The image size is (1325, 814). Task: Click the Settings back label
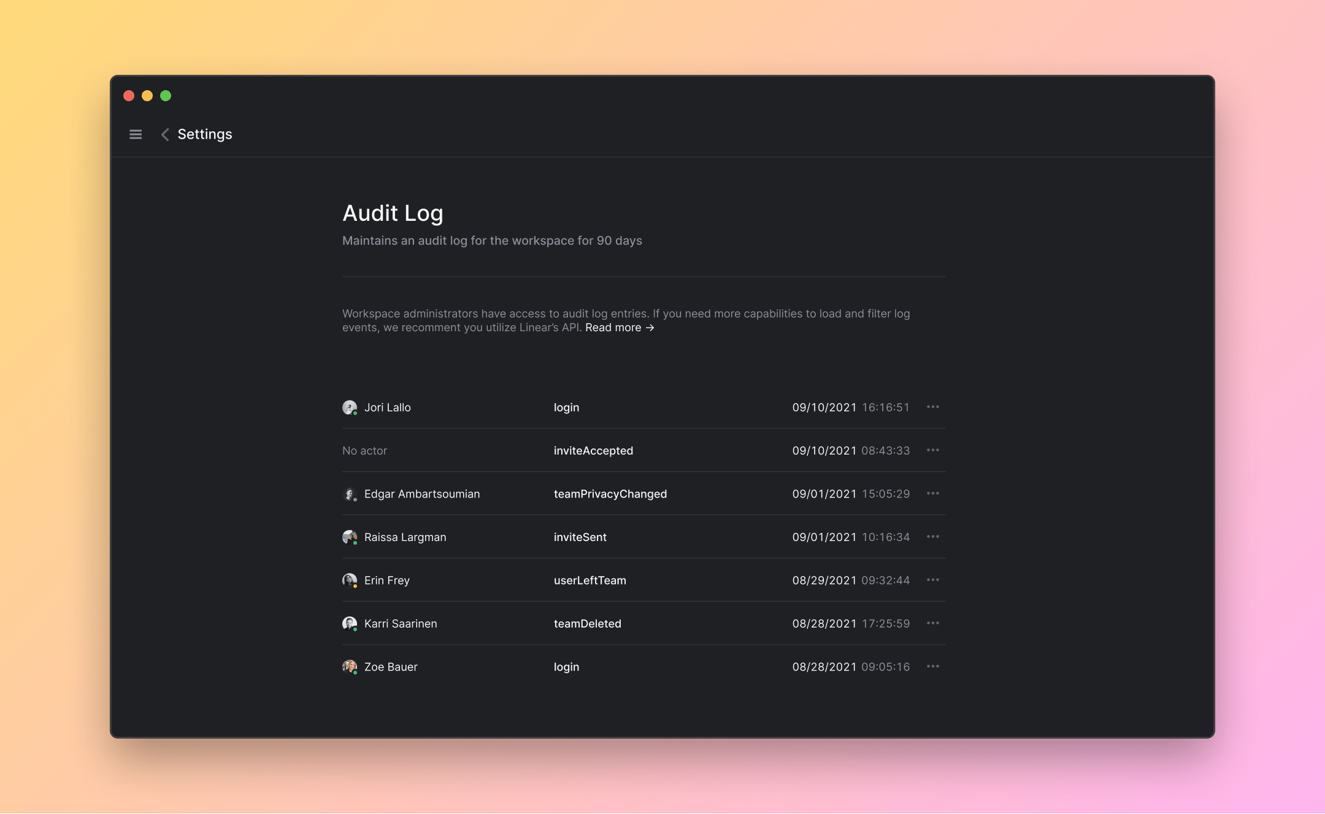tap(205, 134)
